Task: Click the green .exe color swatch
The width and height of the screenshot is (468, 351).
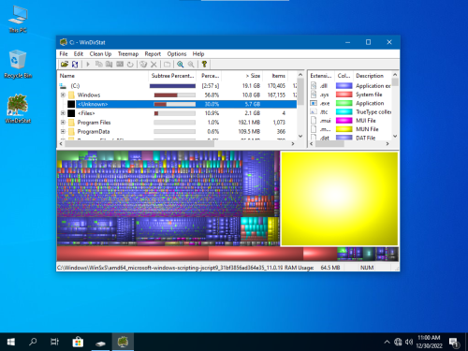Action: [344, 103]
